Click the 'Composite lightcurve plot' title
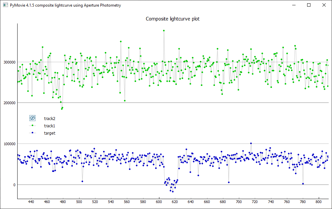The height and width of the screenshot is (209, 332). point(173,19)
